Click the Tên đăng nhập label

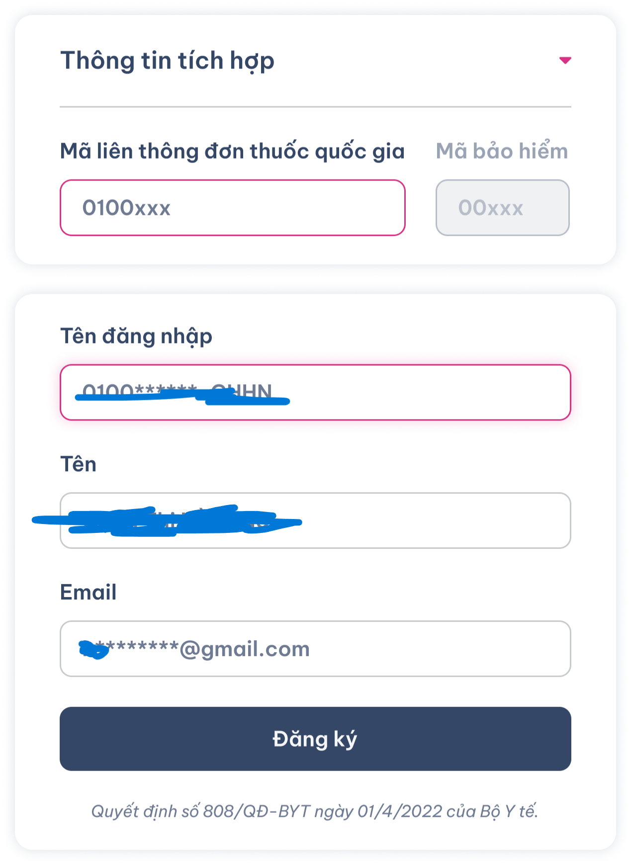click(136, 337)
